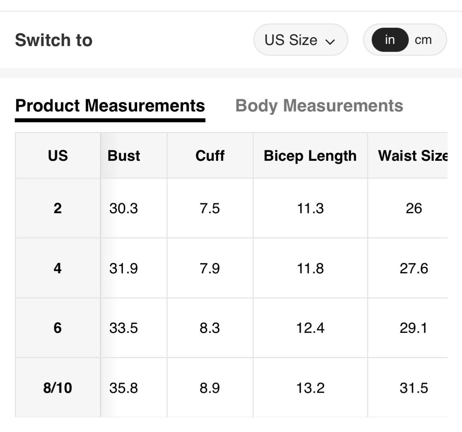Click the Bicep Length column header
Viewport: 462px width, 432px height.
[x=310, y=156]
